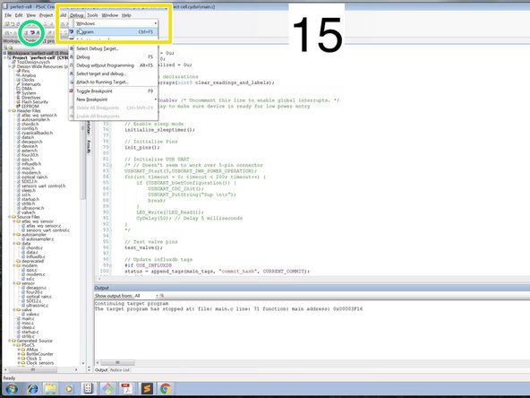Image resolution: width=530 pixels, height=398 pixels.
Task: Select ultrasonic.c in the sensor folder
Action: [38, 306]
